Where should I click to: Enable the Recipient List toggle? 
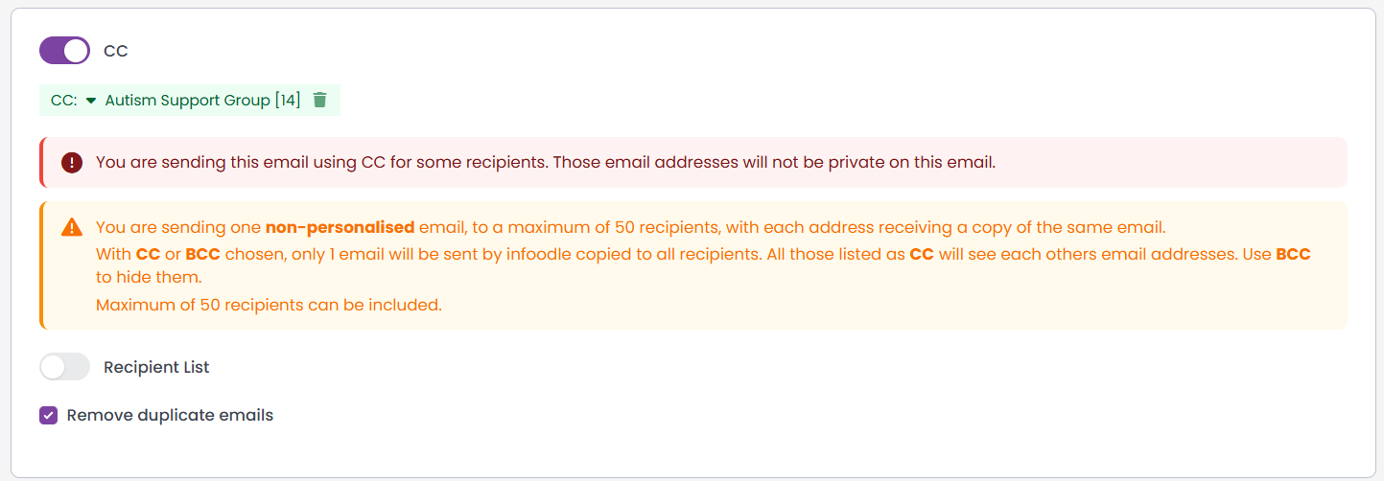point(64,367)
